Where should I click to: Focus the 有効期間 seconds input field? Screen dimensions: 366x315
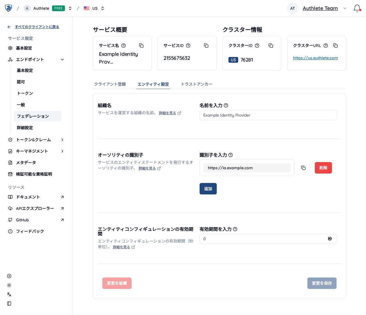[268, 239]
